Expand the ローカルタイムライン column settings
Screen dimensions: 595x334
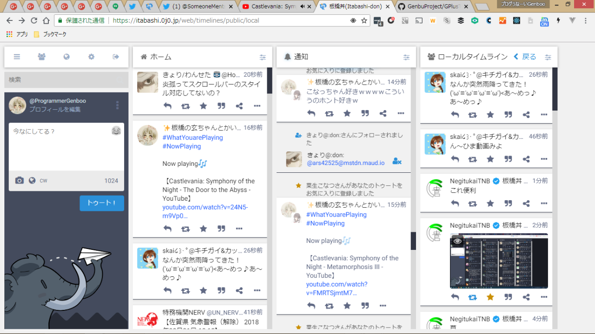click(x=548, y=57)
